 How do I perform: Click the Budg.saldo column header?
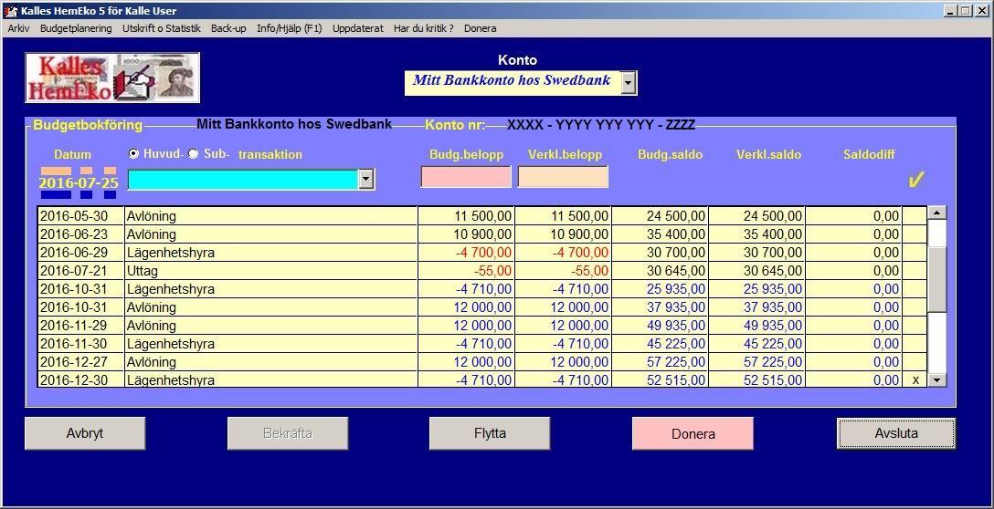coord(670,154)
